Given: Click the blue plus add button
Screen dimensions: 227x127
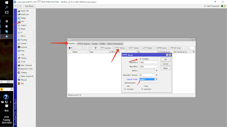Looking at the screenshot, I should click(70, 48).
